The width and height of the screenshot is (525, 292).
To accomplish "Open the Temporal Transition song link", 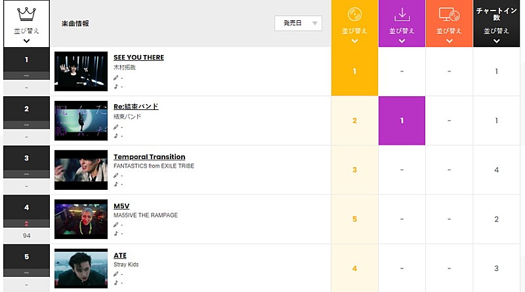I will tap(149, 156).
